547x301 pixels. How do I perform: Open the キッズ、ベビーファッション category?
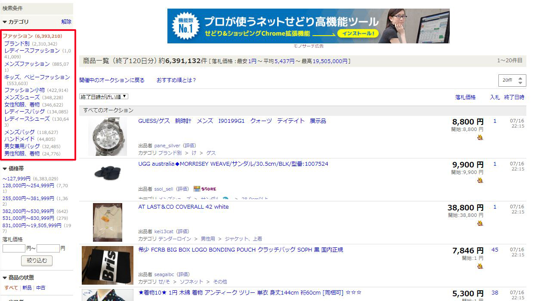(37, 77)
